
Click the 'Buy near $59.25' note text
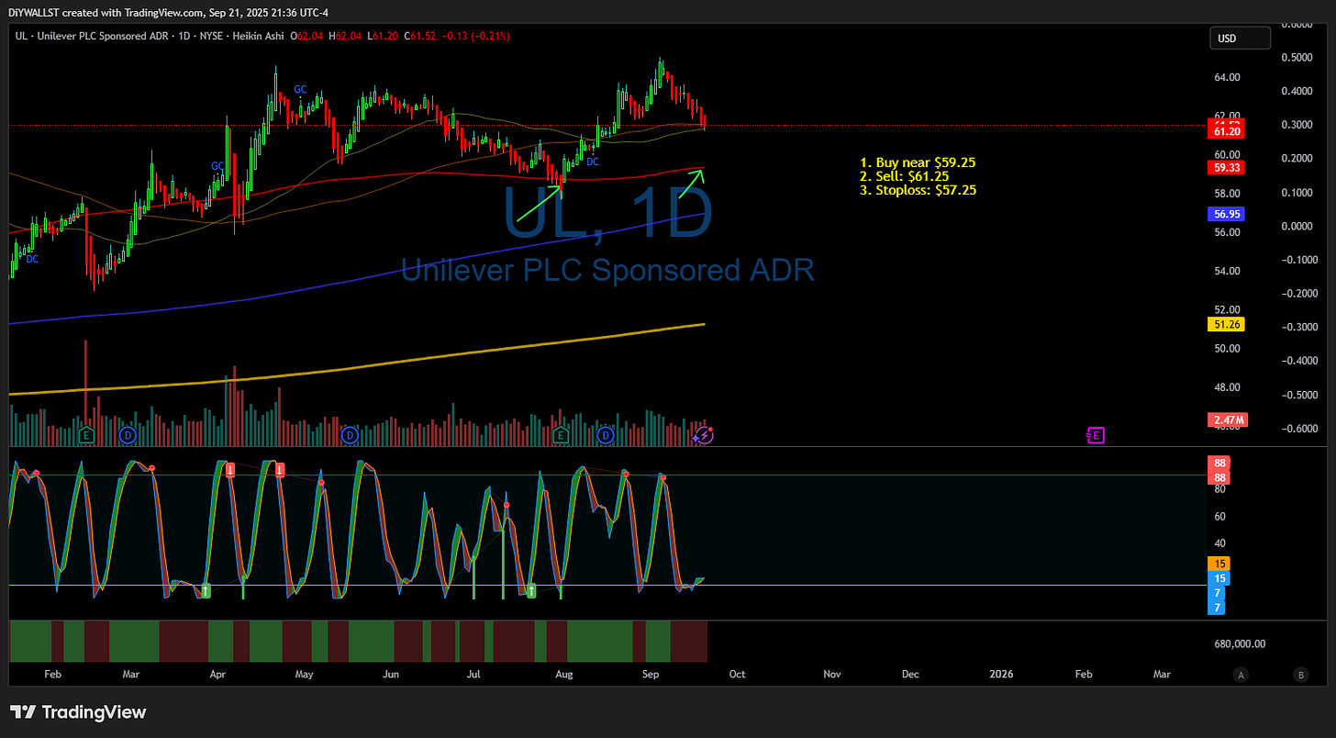[x=918, y=162]
